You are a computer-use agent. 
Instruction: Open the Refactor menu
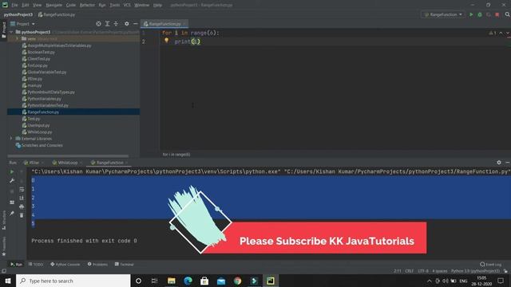pos(87,5)
